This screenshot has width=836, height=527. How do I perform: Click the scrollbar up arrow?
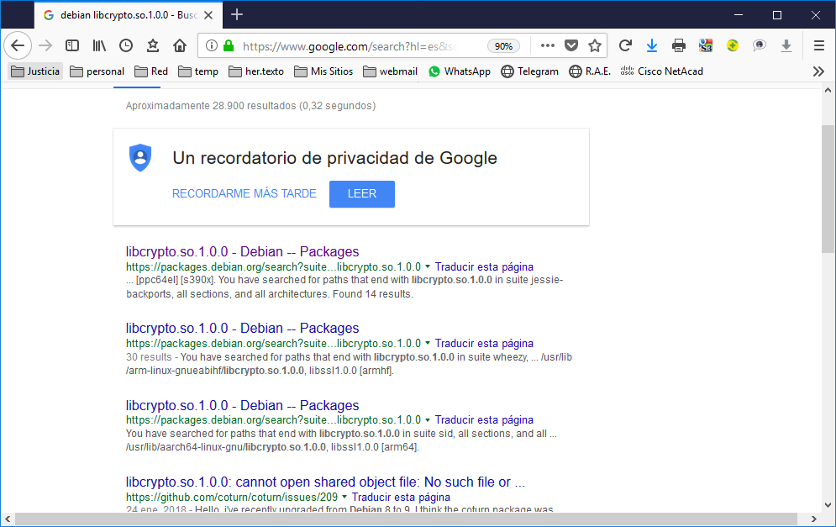click(x=828, y=90)
